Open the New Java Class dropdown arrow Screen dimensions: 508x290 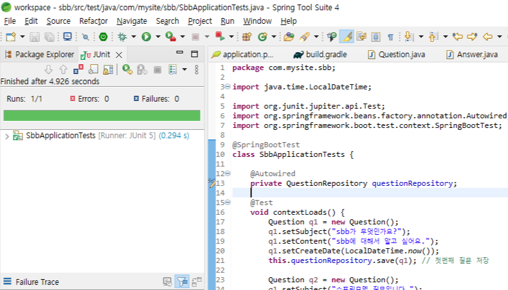pos(274,37)
